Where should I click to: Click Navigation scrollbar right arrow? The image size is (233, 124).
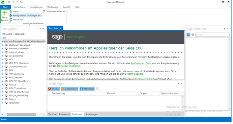[x=44, y=115]
